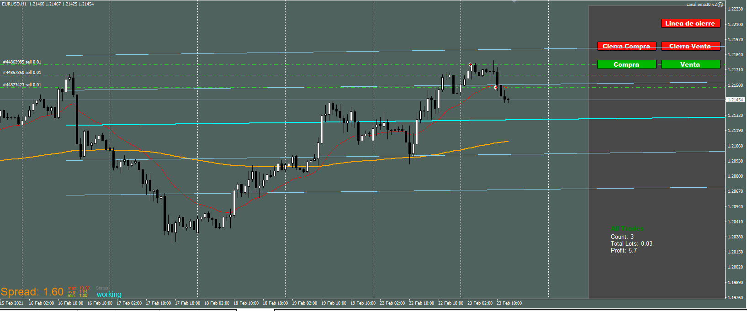Open a sell order with Venta
The image size is (747, 311).
(690, 64)
